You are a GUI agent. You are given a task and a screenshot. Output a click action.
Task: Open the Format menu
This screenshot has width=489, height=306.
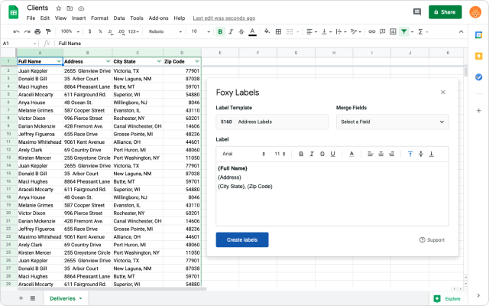point(99,18)
